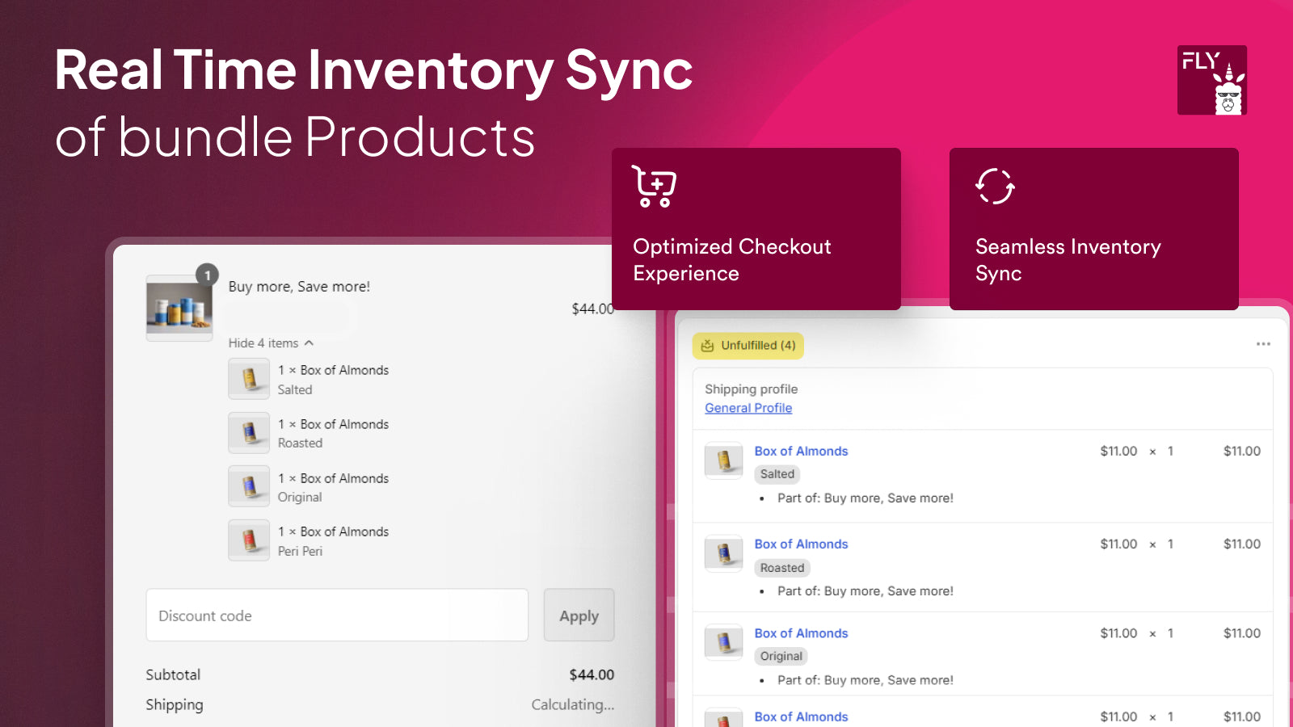Click the cart plus icon on Optimized Checkout card
This screenshot has height=727, width=1293.
click(x=654, y=187)
